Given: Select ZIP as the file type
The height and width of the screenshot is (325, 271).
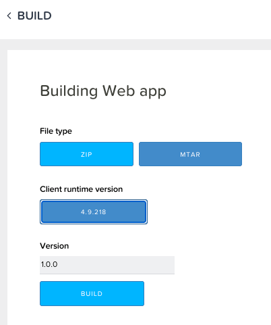Looking at the screenshot, I should 86,154.
